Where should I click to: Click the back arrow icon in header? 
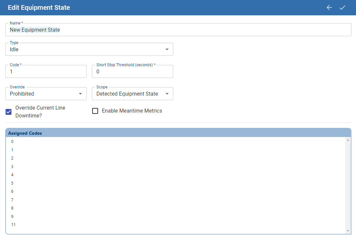[329, 8]
